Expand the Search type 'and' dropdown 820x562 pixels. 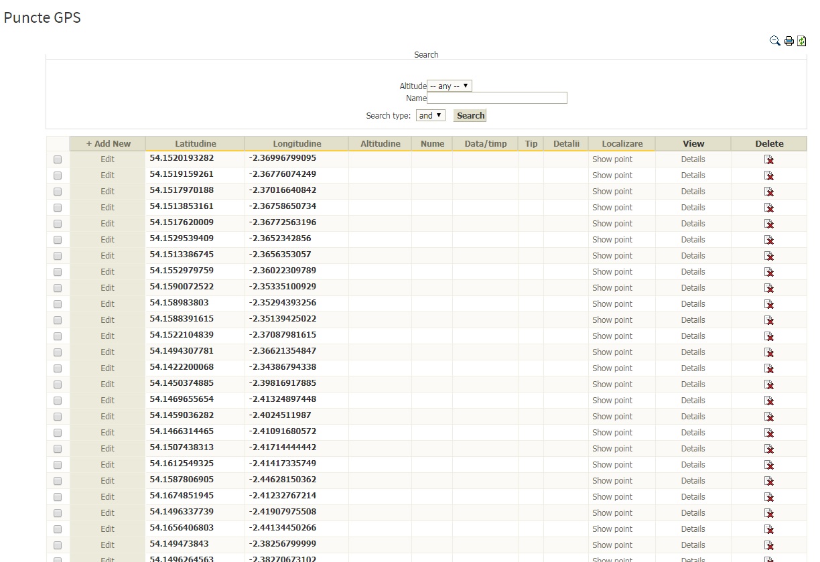tap(430, 116)
